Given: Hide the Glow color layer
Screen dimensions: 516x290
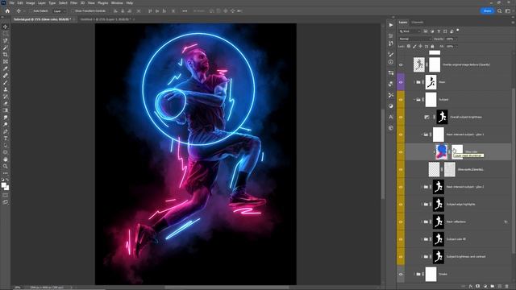Looking at the screenshot, I should point(401,152).
